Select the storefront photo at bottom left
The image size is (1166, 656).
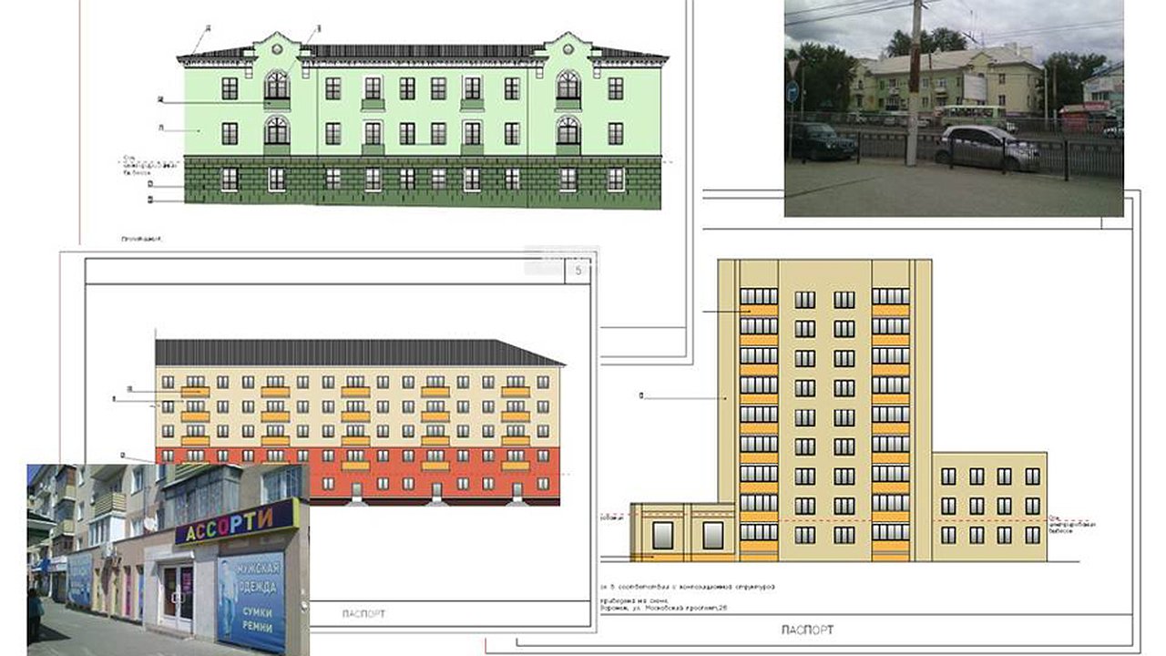[x=168, y=559]
